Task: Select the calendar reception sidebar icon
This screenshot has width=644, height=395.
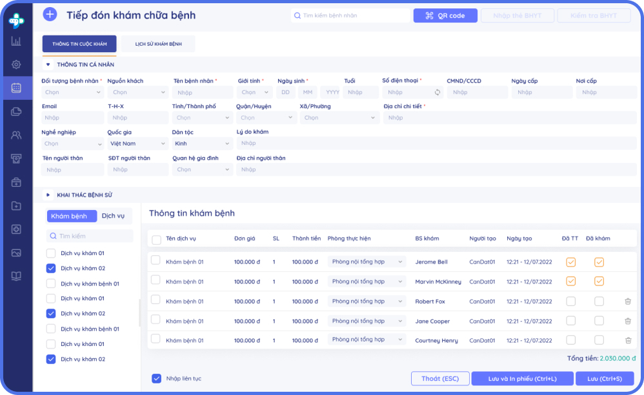Action: pyautogui.click(x=16, y=88)
